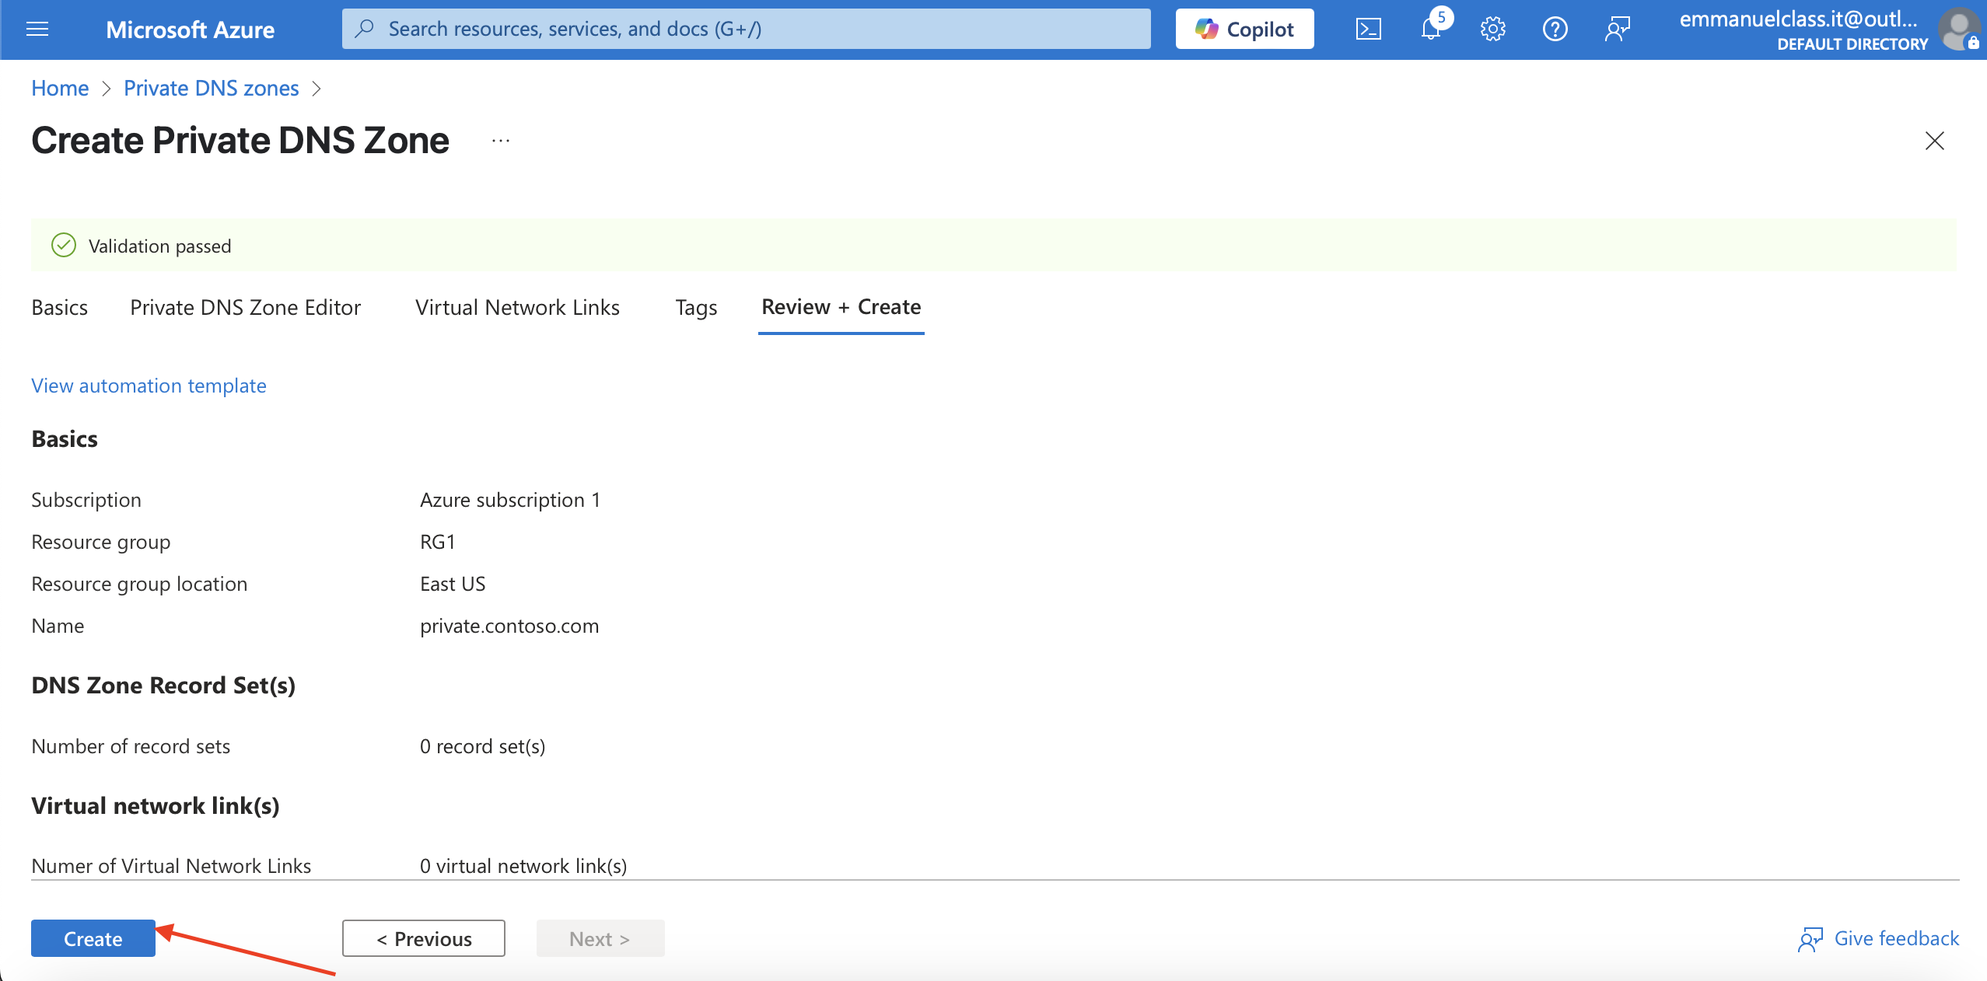Open the Tags tab
This screenshot has height=981, width=1987.
[x=696, y=307]
